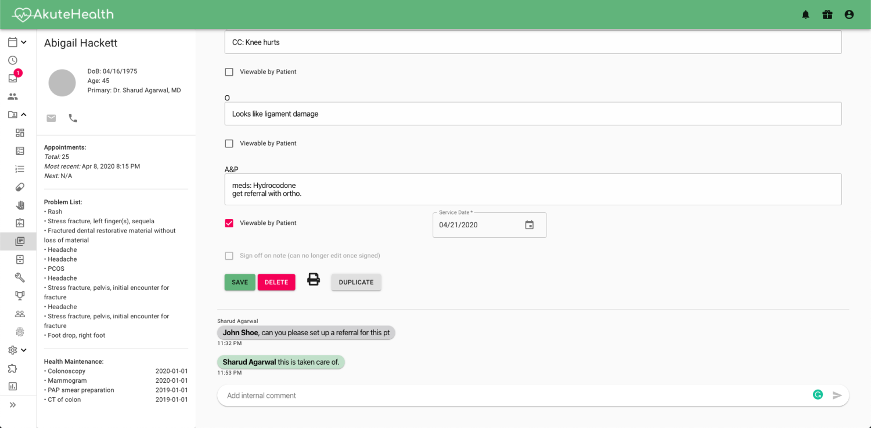This screenshot has height=428, width=871.
Task: Toggle Viewable by Patient under O field
Action: pos(229,143)
